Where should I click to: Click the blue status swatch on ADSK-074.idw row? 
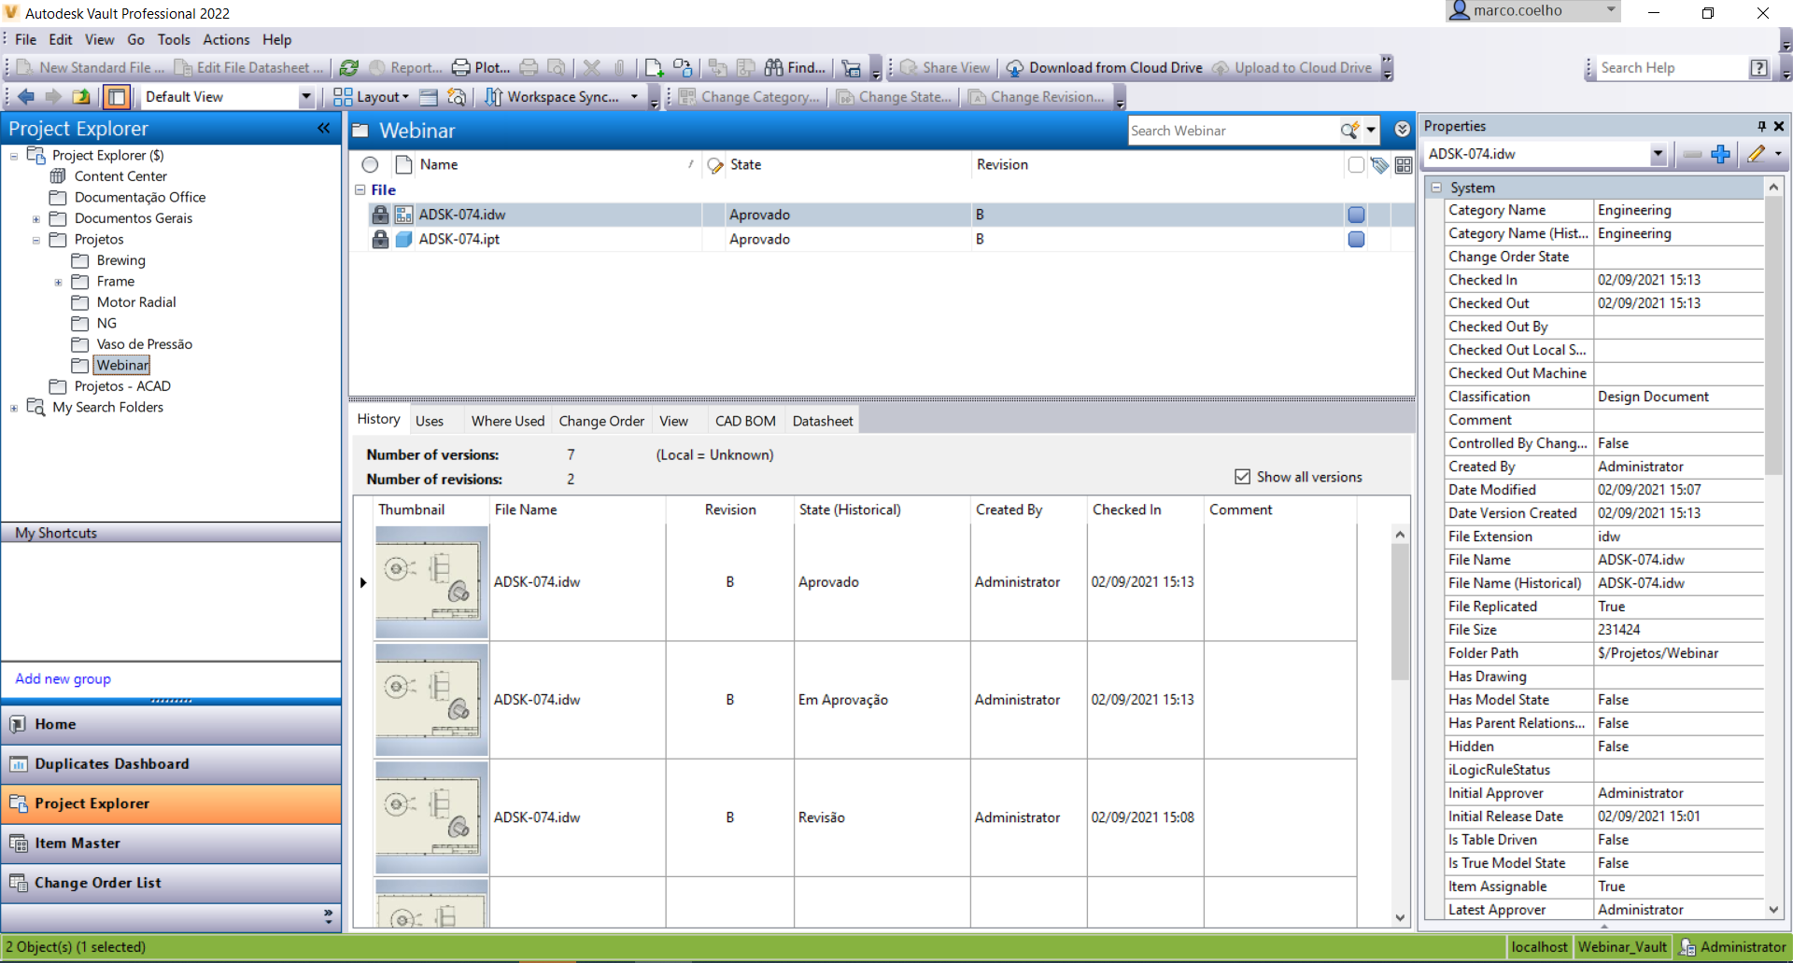coord(1356,215)
